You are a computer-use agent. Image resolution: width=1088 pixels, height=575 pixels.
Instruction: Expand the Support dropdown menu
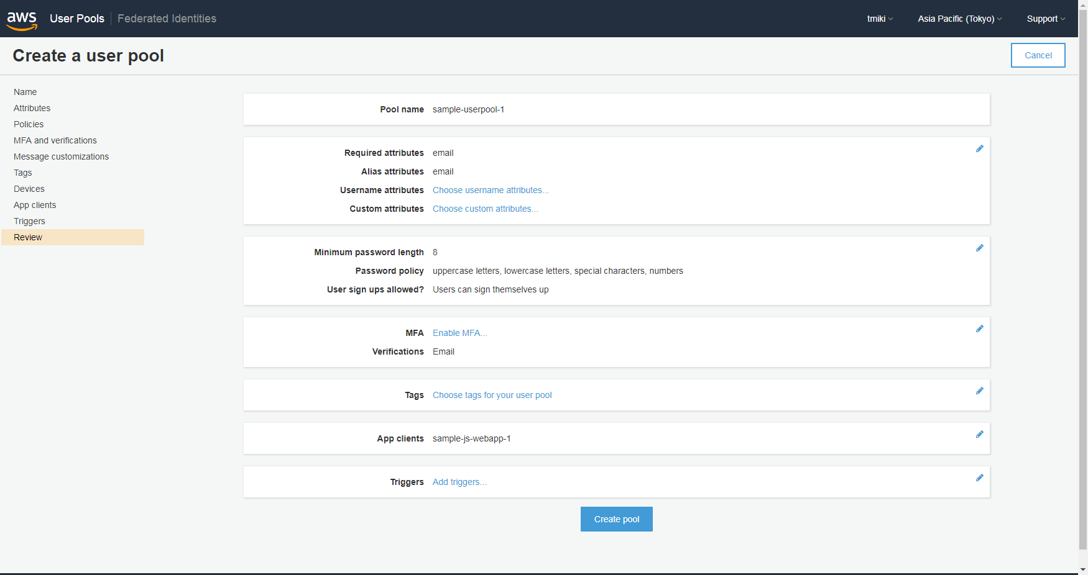tap(1045, 19)
